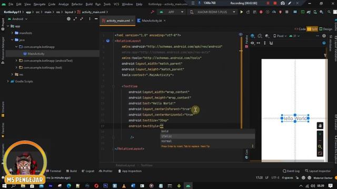Open the Pixel device preview dropdown
This screenshot has height=189, width=337.
pyautogui.click(x=280, y=36)
